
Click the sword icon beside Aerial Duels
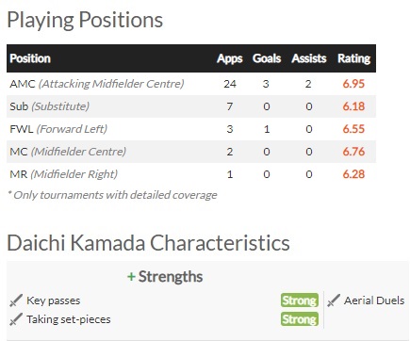(x=334, y=300)
